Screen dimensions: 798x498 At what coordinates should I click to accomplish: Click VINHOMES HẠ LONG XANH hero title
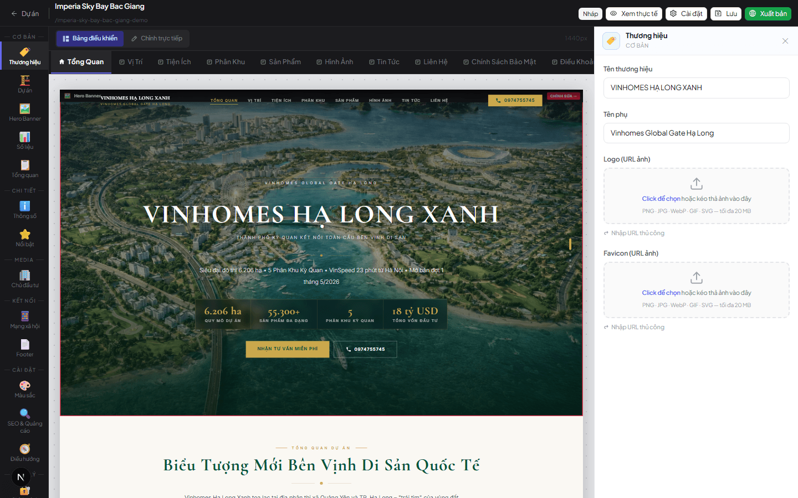coord(321,215)
